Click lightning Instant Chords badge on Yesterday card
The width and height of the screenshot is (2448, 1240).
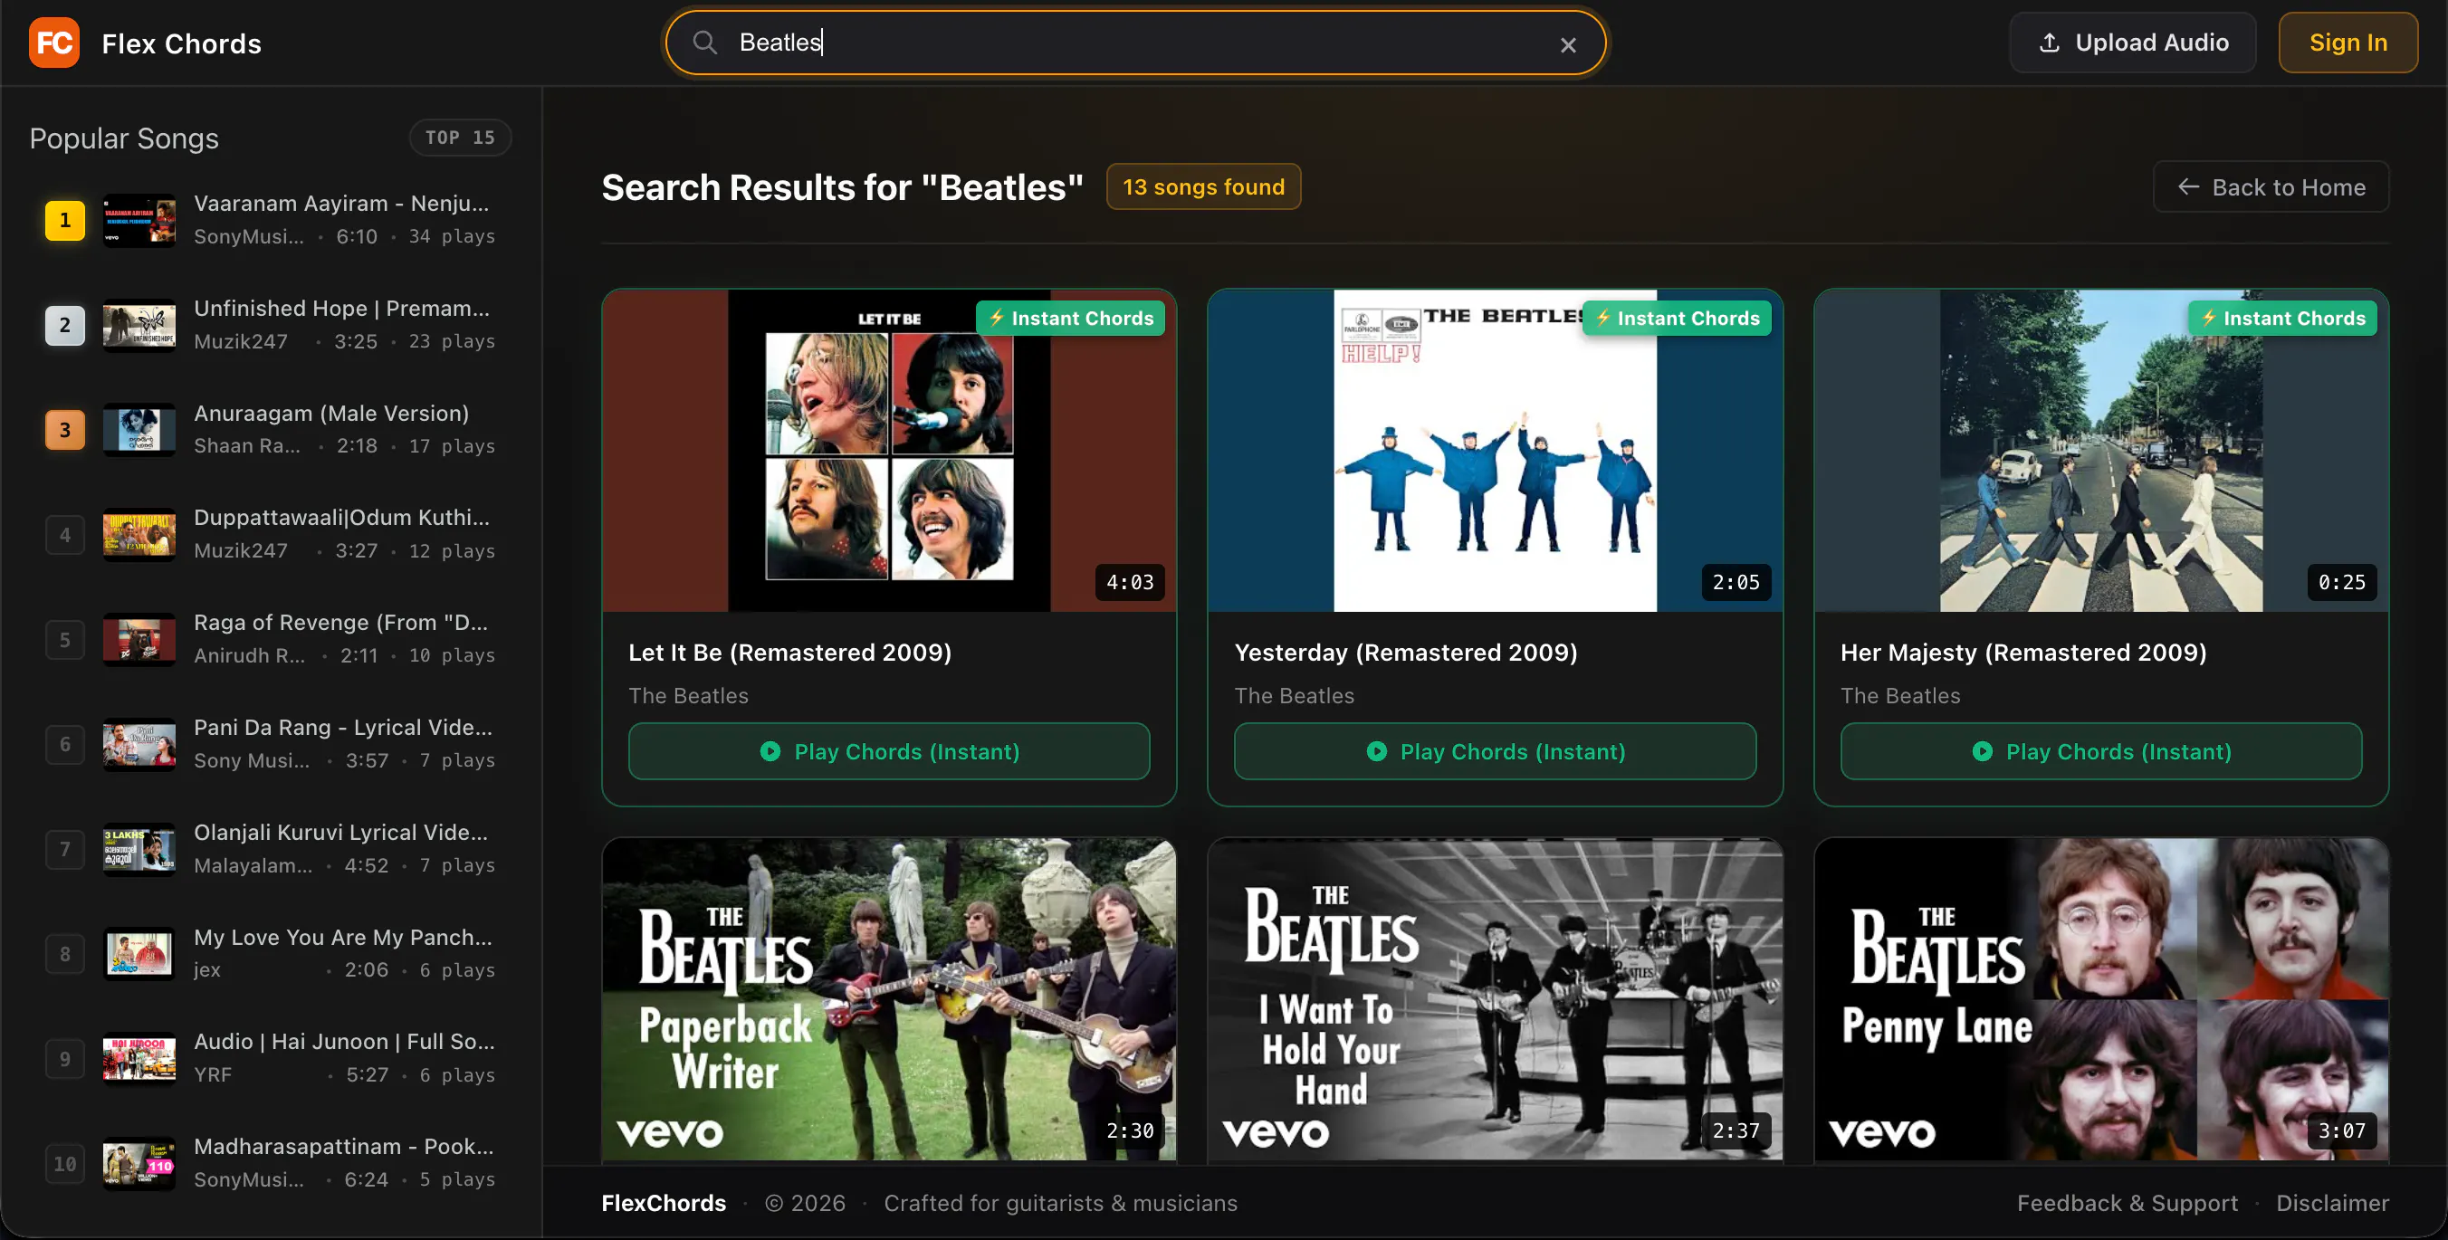1677,319
